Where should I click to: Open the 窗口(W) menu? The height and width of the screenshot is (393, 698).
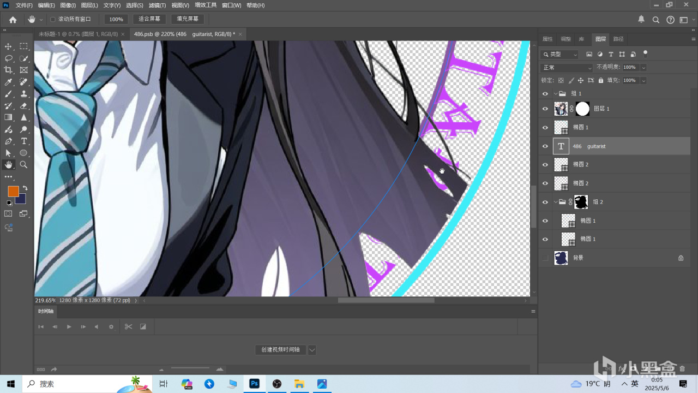coord(232,5)
